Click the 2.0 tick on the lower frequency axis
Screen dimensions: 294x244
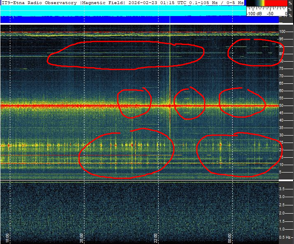pos(282,213)
